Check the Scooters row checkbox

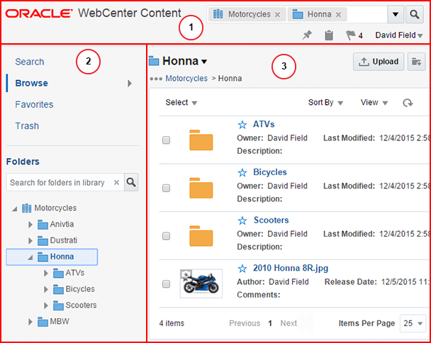[x=166, y=236]
